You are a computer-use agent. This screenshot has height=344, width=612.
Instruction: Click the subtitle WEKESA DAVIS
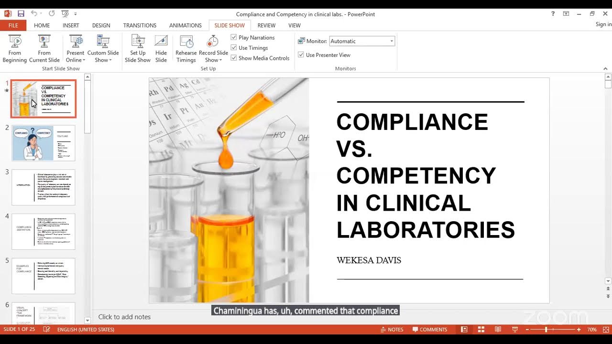[369, 260]
